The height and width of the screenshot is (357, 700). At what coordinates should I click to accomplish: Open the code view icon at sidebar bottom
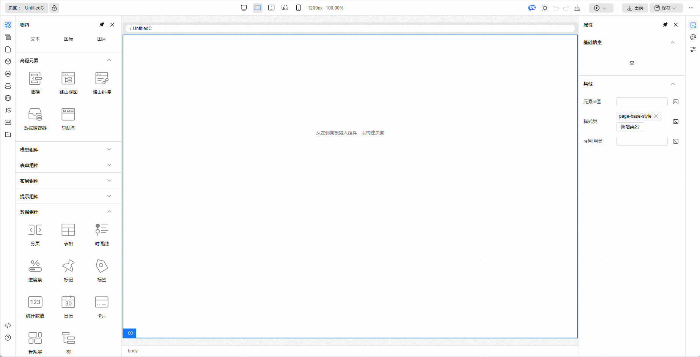coord(8,325)
